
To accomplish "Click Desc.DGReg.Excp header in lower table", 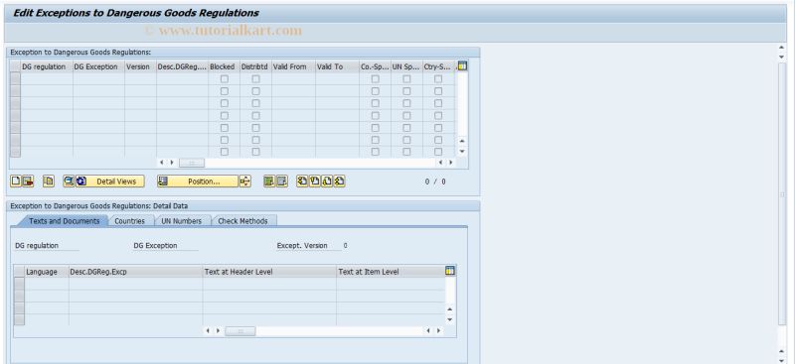I will tap(136, 272).
